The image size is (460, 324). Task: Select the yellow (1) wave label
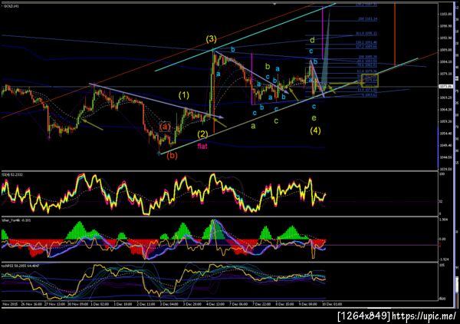[184, 95]
